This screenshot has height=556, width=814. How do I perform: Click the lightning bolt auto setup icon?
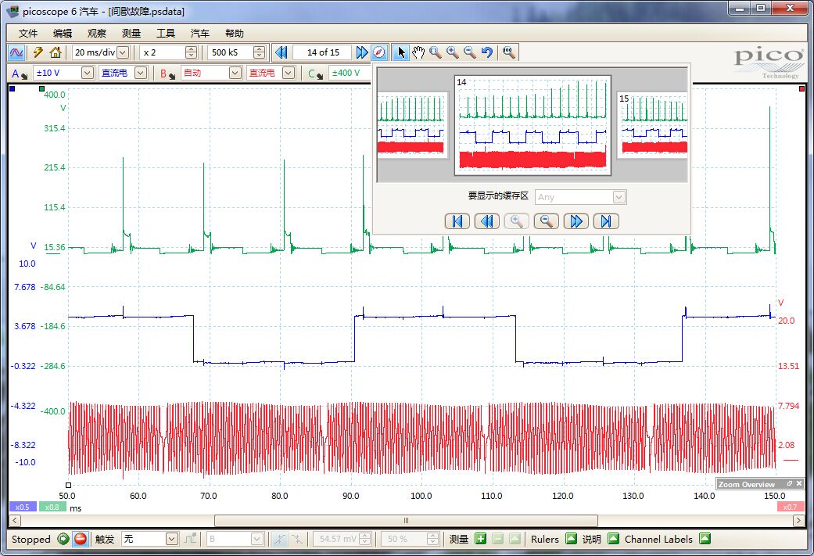point(38,52)
